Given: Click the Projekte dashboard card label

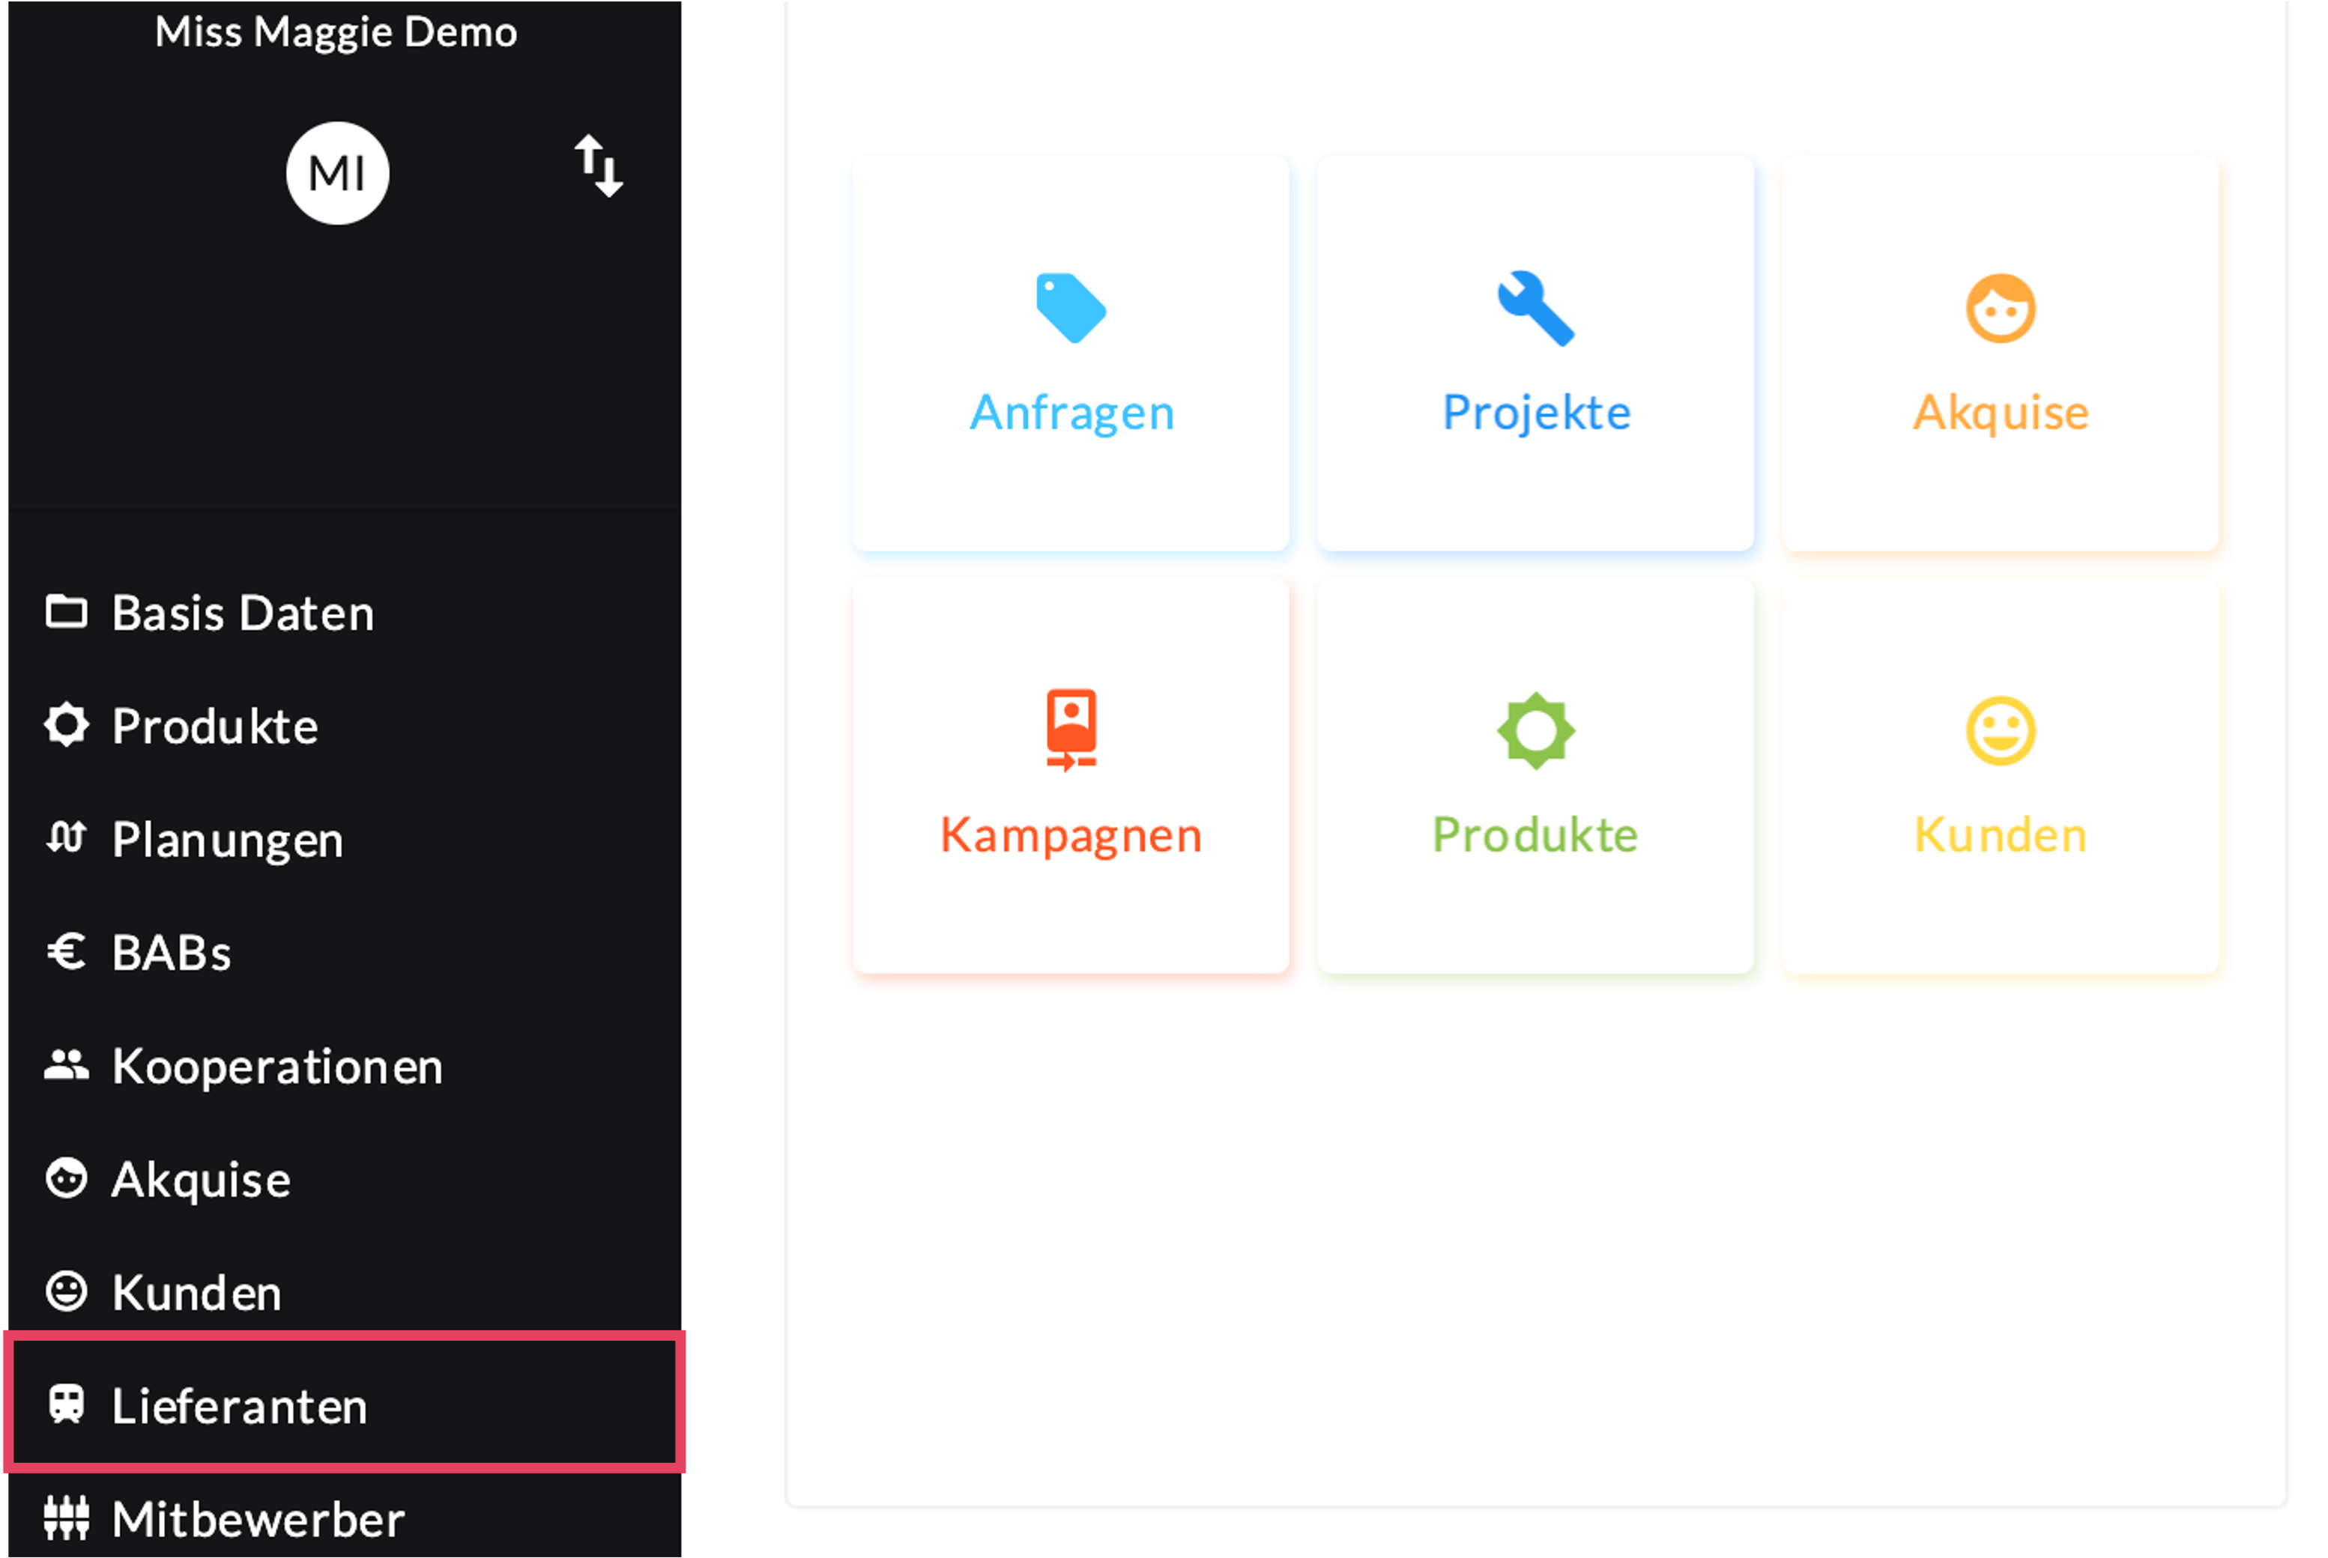Looking at the screenshot, I should pos(1536,413).
